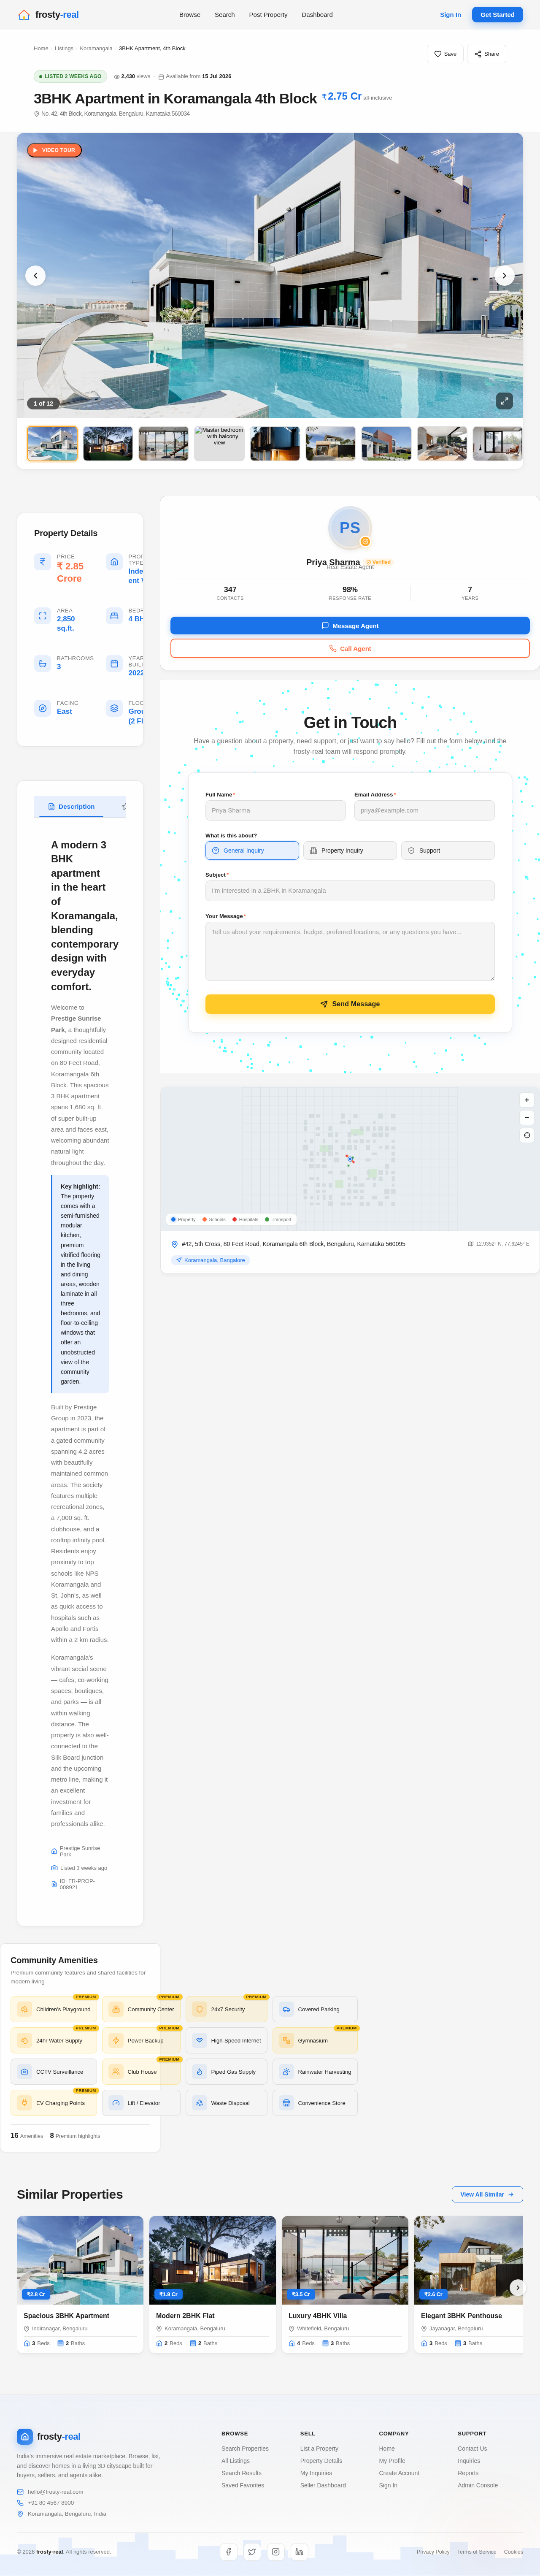Zoom in on the location map

[x=527, y=1100]
